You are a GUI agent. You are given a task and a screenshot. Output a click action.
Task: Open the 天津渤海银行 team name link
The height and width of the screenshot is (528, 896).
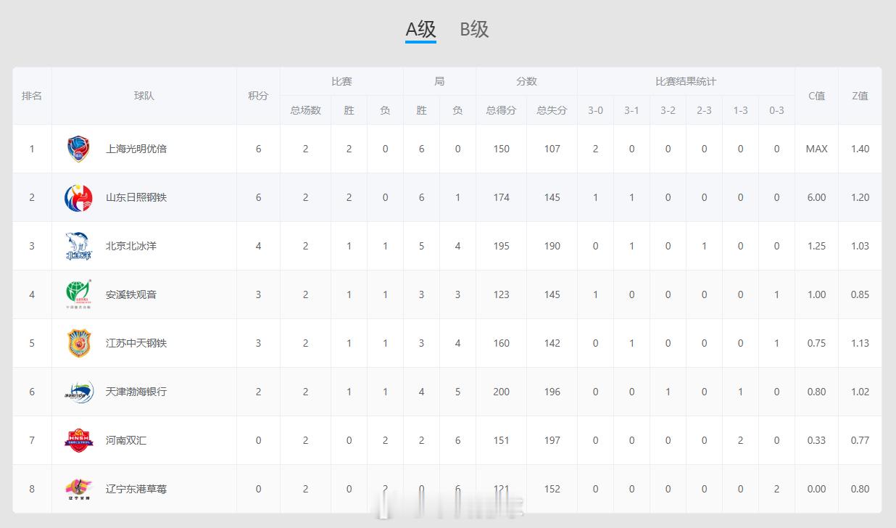click(136, 392)
